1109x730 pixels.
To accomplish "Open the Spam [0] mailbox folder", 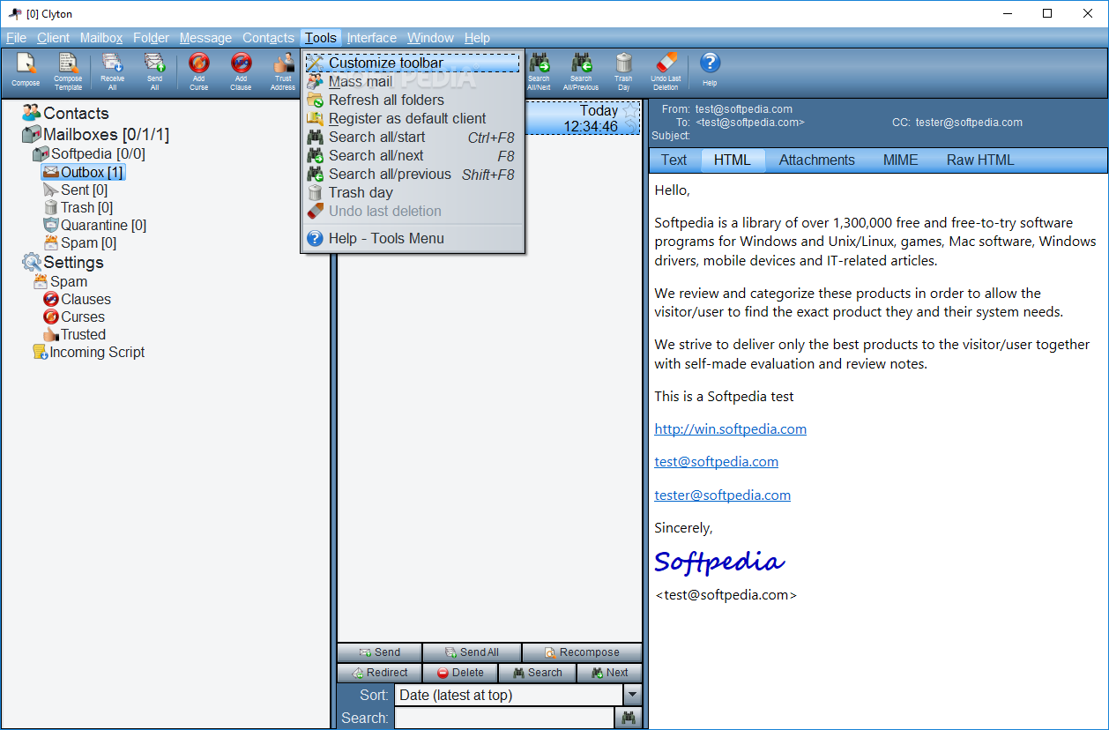I will point(80,242).
